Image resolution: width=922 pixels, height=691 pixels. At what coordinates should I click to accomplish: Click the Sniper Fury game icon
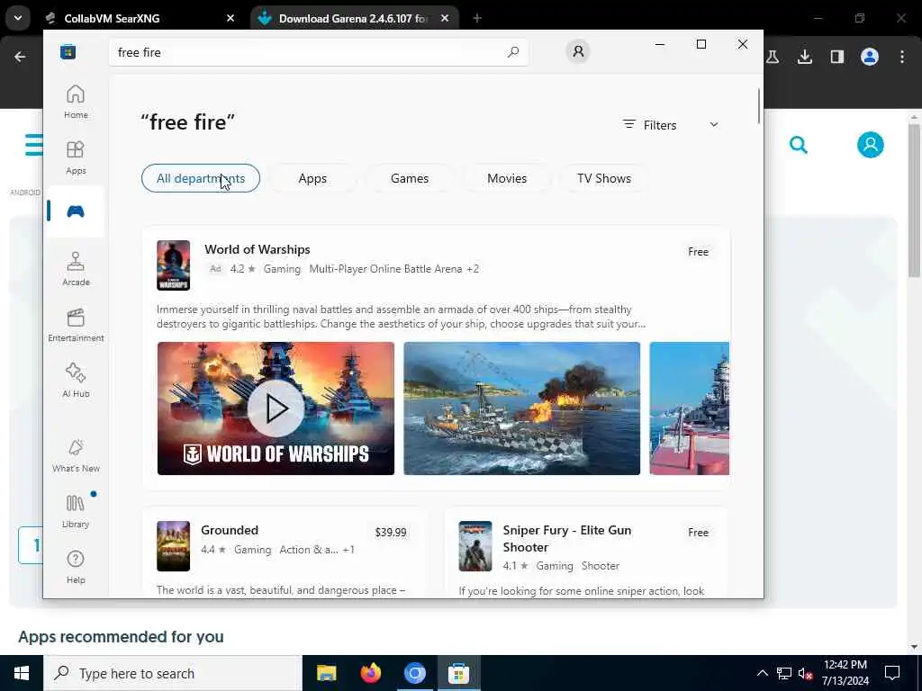tap(475, 546)
